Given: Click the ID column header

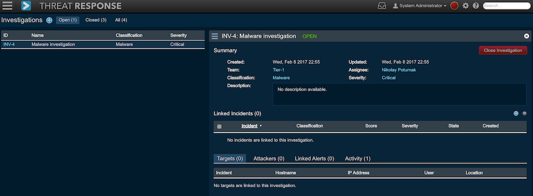Looking at the screenshot, I should point(5,35).
